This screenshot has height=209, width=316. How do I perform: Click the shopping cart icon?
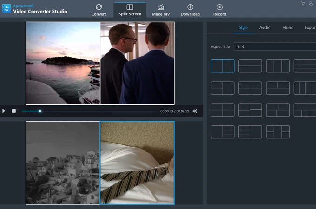coord(303,4)
